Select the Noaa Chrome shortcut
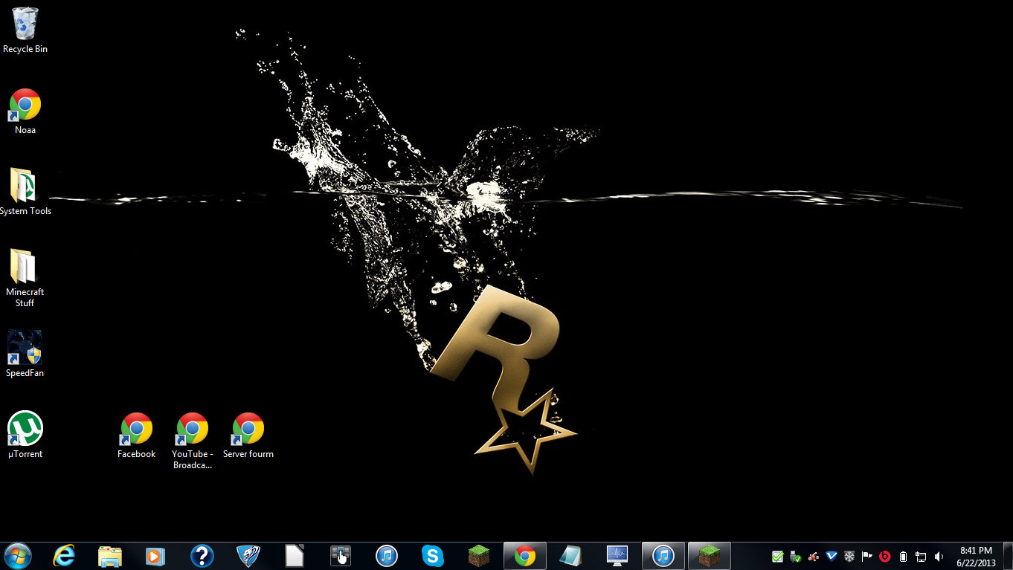The width and height of the screenshot is (1013, 570). click(x=25, y=111)
